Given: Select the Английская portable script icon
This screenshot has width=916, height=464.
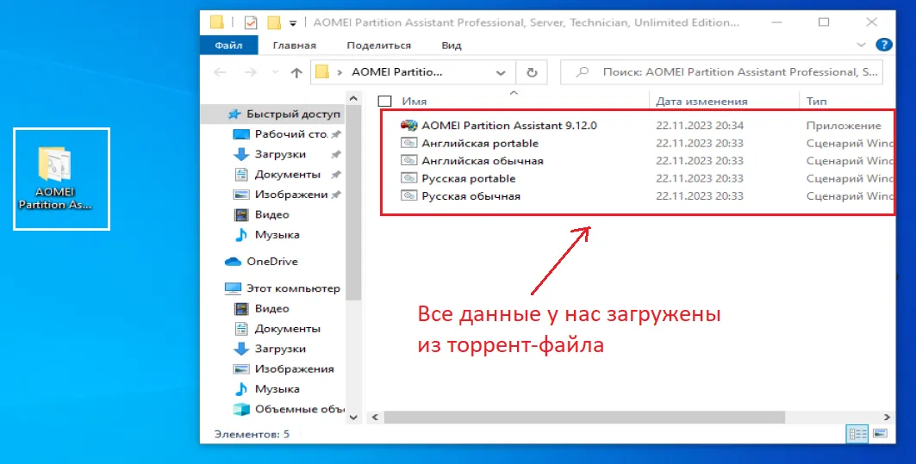Looking at the screenshot, I should pos(409,143).
